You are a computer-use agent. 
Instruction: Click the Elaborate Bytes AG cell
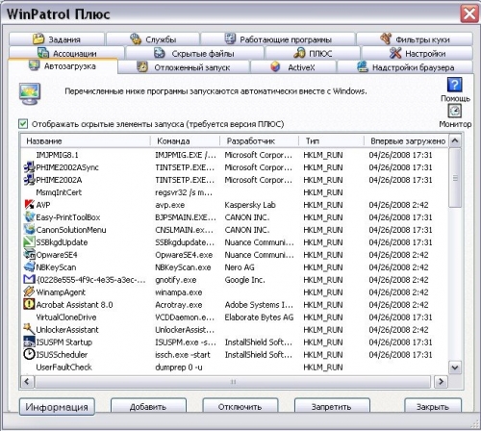pyautogui.click(x=259, y=317)
